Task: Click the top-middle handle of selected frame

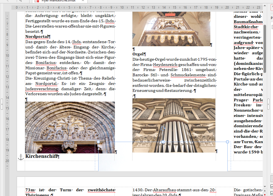Action: pyautogui.click(x=163, y=142)
